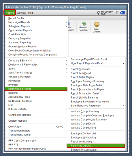Viewport: 132px width, 156px height.
Task: Open the Reports menu
Action: click(x=10, y=13)
